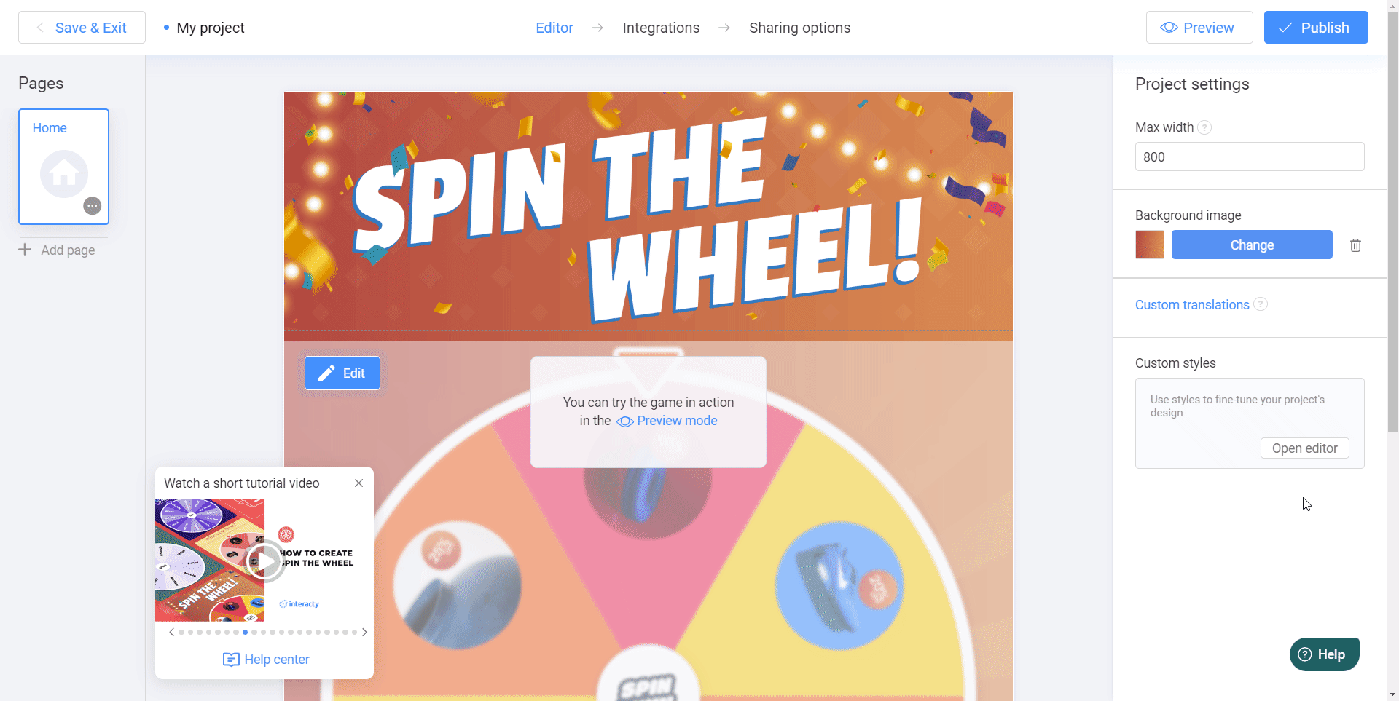Screen dimensions: 1399x701
Task: Click the Max width input field
Action: coord(1250,157)
